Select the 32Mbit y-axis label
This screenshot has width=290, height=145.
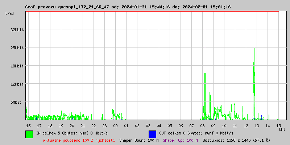[17, 30]
